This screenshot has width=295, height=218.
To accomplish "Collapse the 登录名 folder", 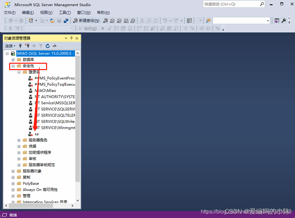I will 19,72.
